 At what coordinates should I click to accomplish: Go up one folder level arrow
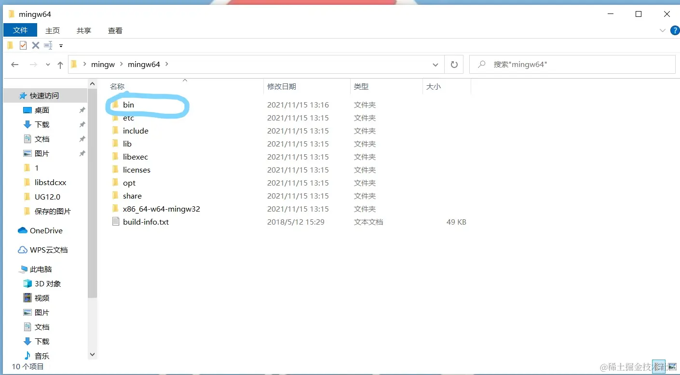[x=60, y=65]
